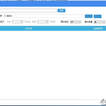Open the 图片格式 JPG dropdown
Image resolution: width=106 pixels, height=106 pixels.
click(x=76, y=22)
